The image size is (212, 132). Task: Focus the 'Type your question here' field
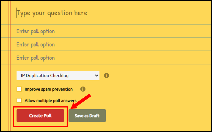(x=111, y=13)
